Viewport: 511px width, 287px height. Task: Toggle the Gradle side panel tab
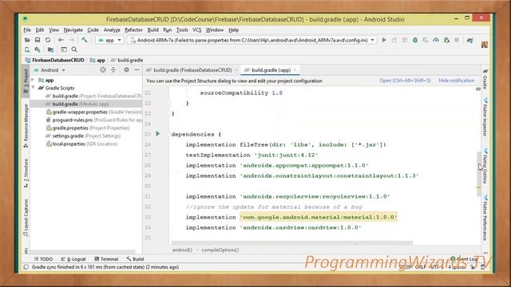pos(485,79)
